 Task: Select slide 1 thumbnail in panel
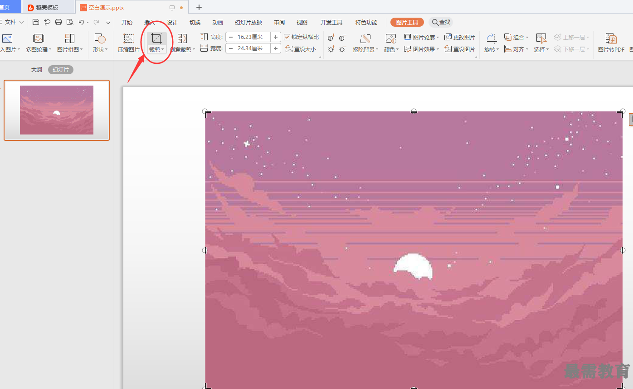click(x=57, y=110)
